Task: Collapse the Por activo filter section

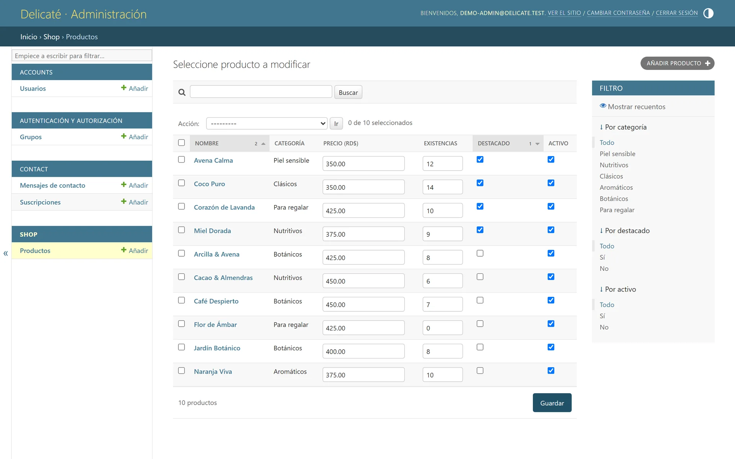Action: [618, 289]
